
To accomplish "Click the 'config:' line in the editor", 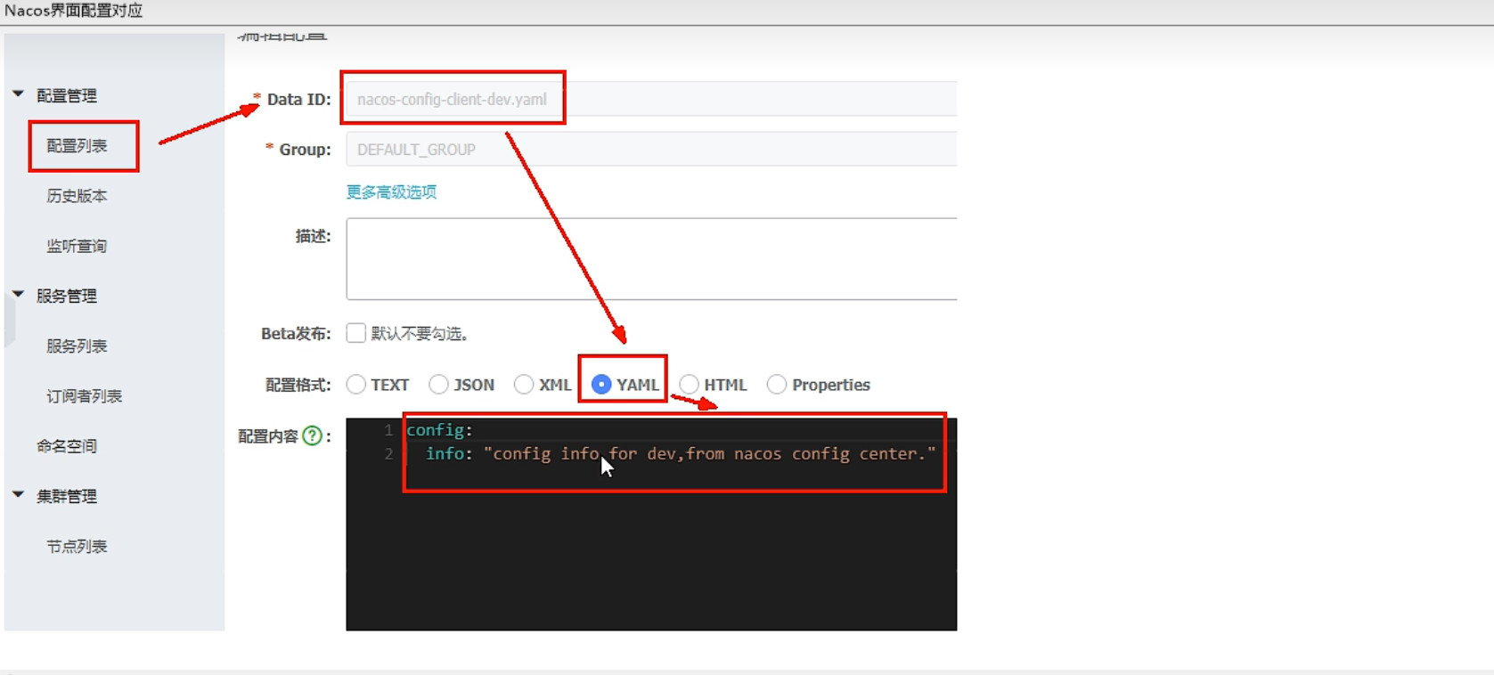I will pos(440,430).
